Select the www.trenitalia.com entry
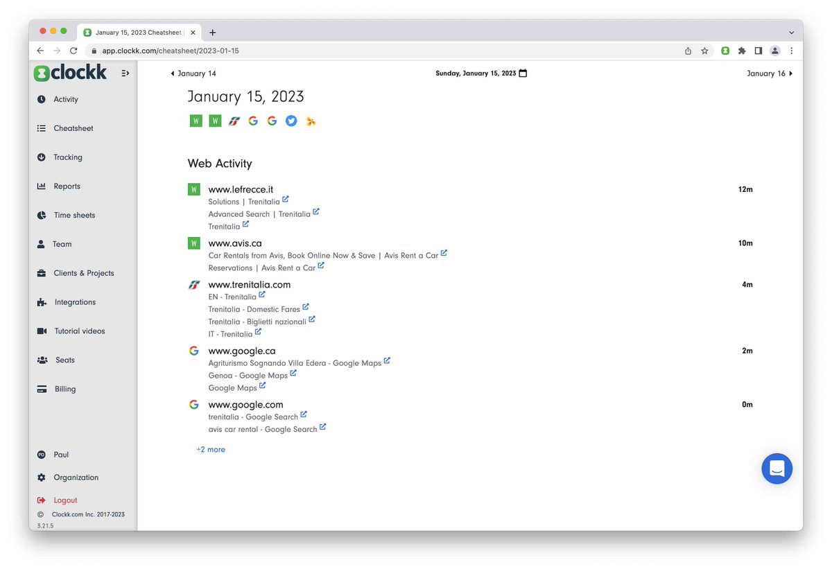 point(250,285)
